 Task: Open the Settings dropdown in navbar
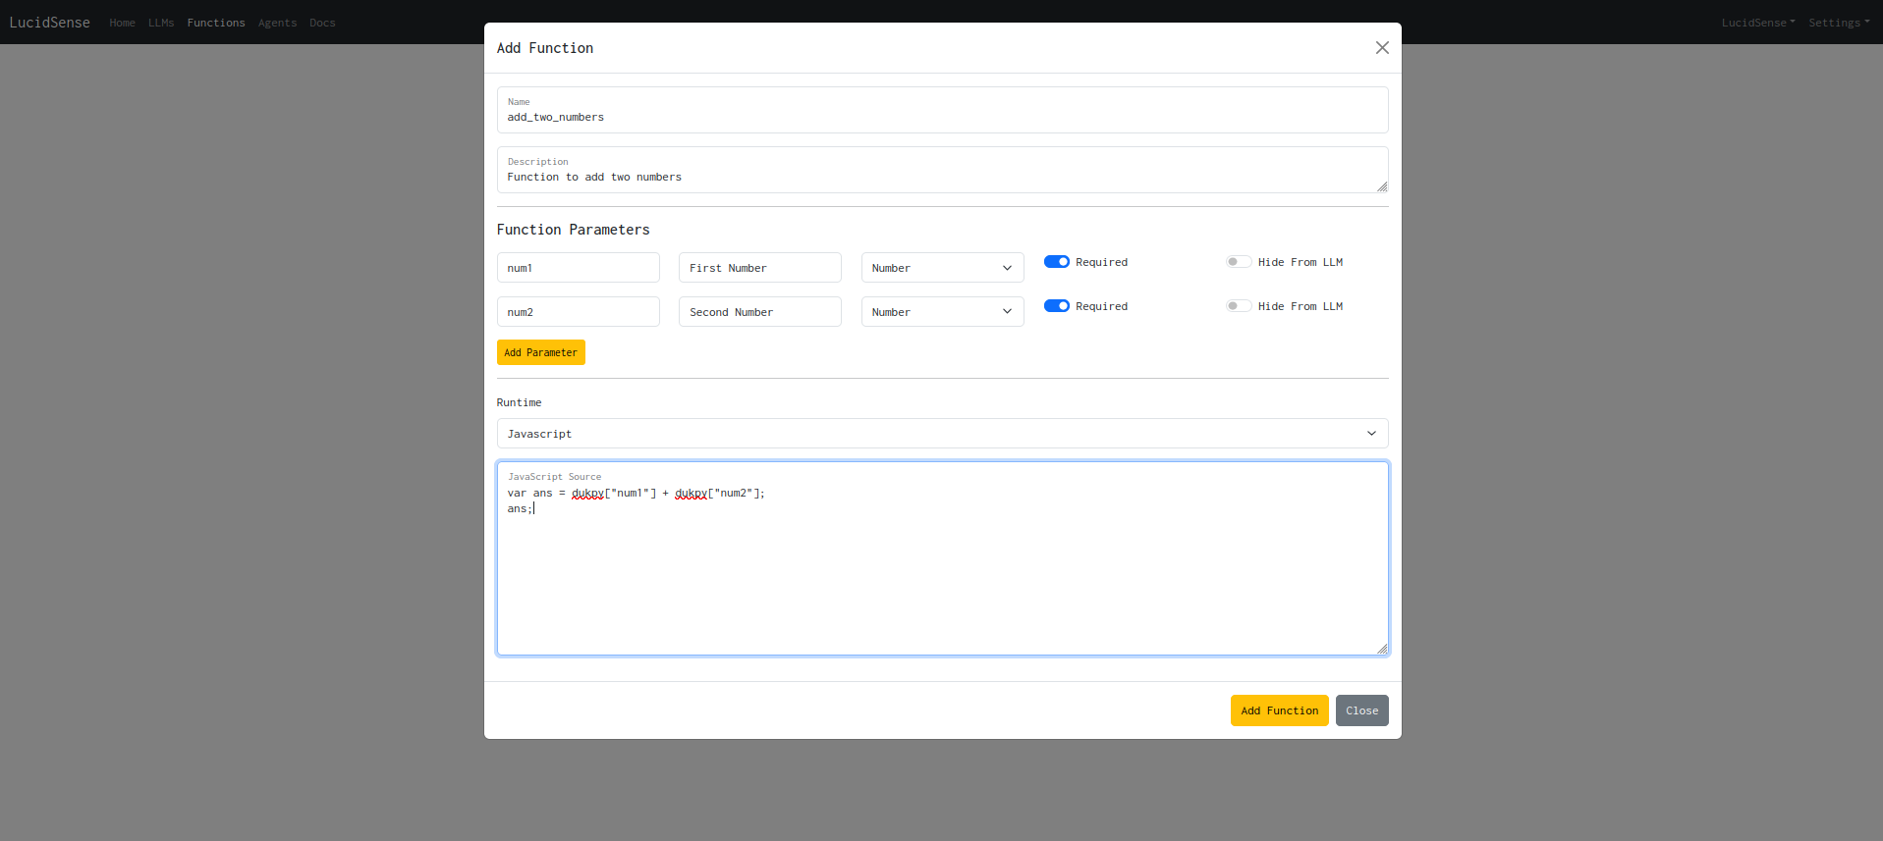[x=1839, y=23]
